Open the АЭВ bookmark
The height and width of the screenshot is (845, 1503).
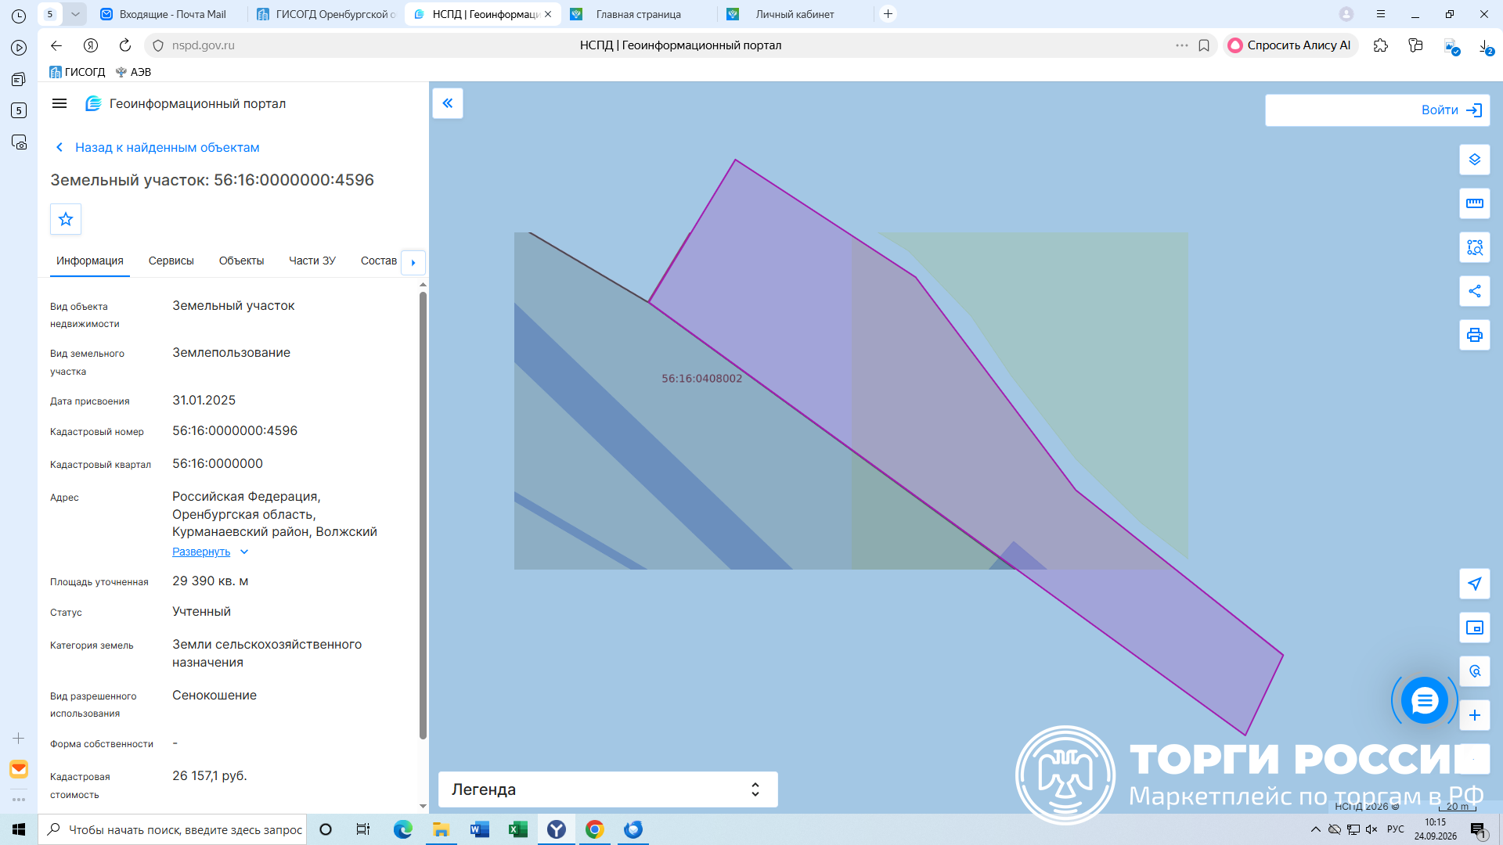[133, 72]
